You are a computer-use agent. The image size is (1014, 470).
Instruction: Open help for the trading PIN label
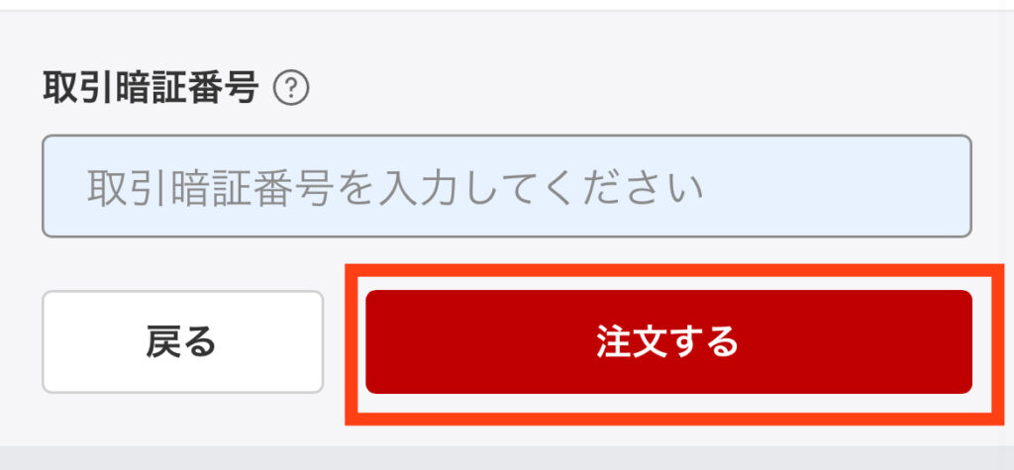coord(291,89)
